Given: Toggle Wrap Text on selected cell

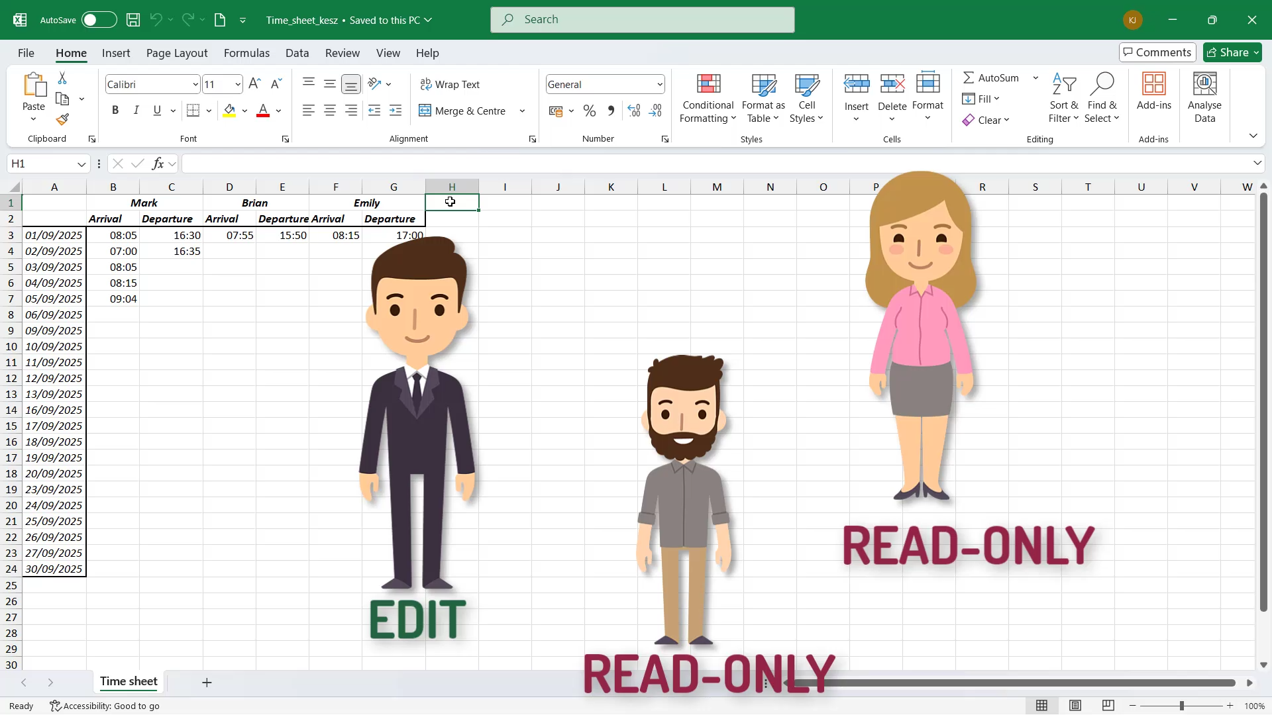Looking at the screenshot, I should tap(450, 84).
